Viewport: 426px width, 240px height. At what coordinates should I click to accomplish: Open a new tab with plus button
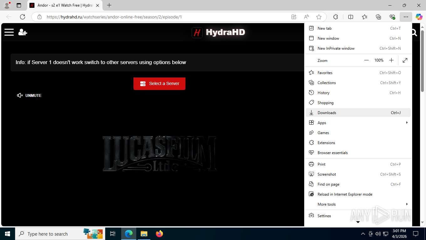[109, 5]
